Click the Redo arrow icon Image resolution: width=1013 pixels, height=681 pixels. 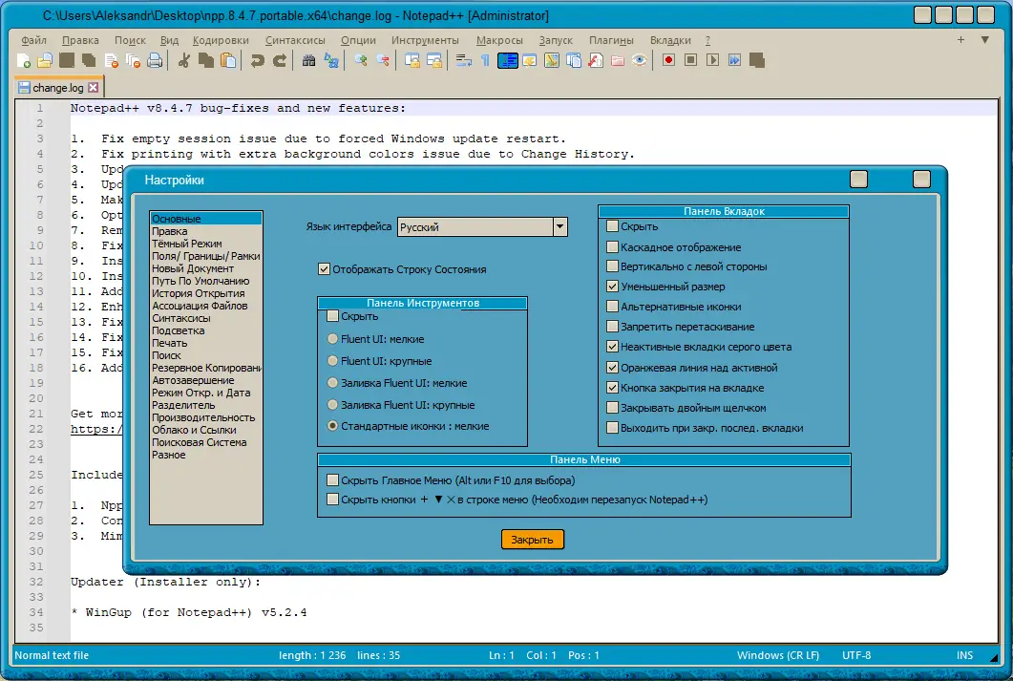279,61
